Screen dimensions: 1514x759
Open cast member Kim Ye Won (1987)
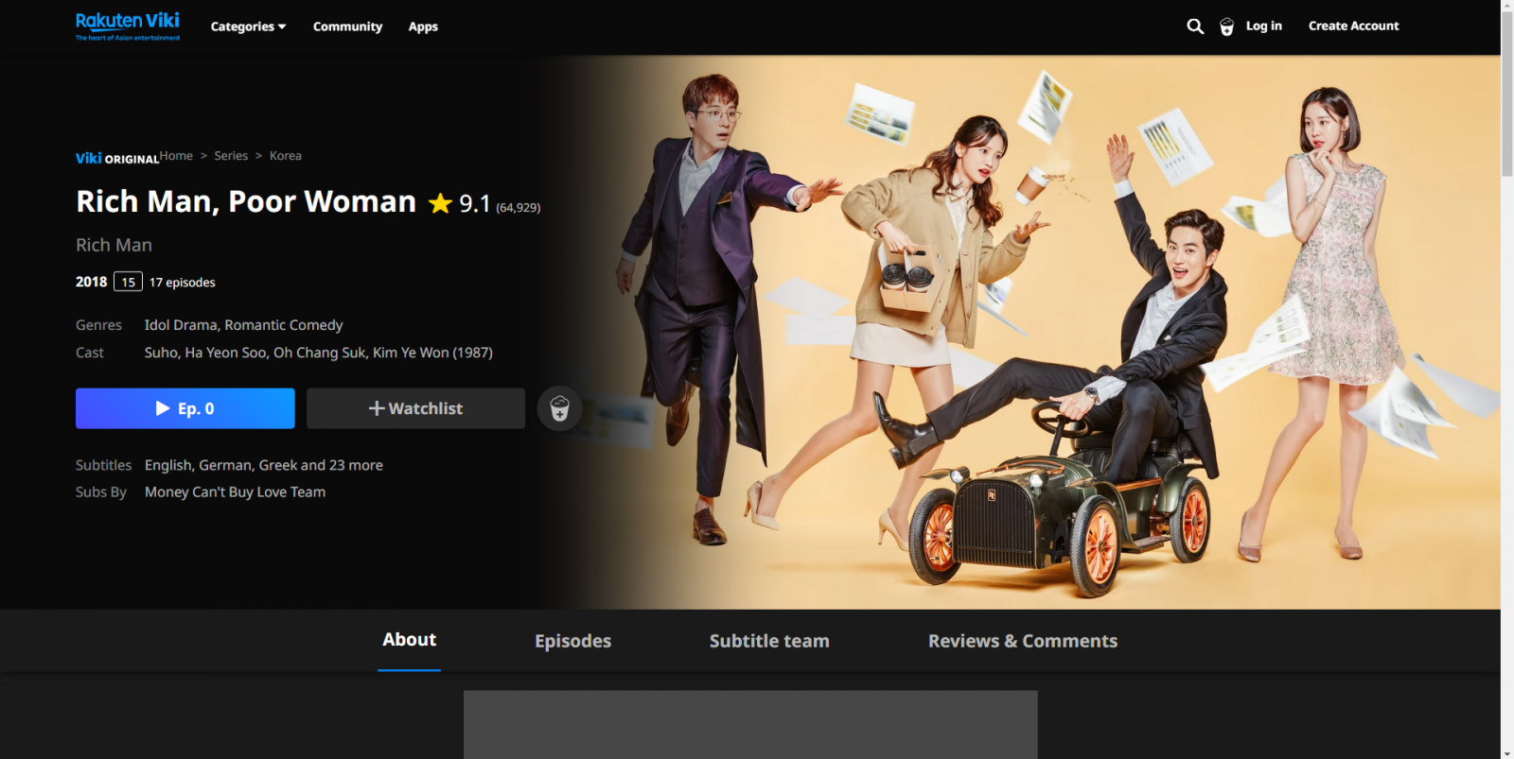tap(432, 353)
